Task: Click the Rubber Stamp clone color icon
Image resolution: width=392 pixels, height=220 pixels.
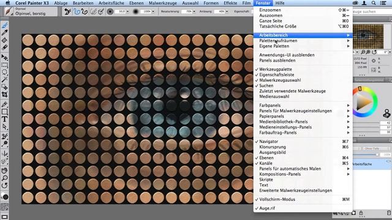Action: pos(386,114)
